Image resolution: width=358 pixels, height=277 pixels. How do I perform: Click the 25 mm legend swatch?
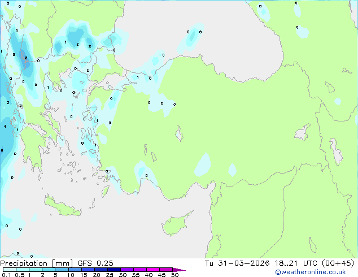tap(113, 270)
